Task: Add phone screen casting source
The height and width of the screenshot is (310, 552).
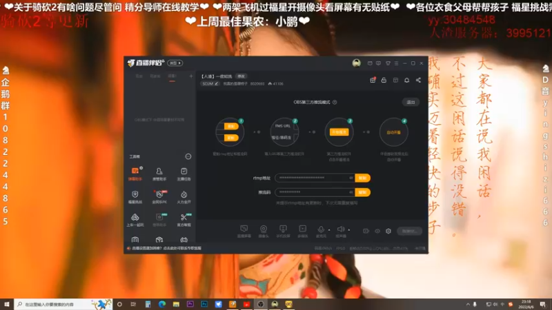Action: [x=283, y=231]
